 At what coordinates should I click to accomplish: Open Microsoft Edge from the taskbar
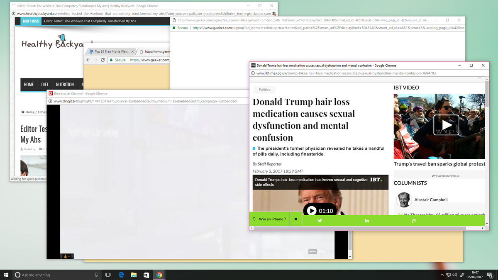[x=121, y=275]
